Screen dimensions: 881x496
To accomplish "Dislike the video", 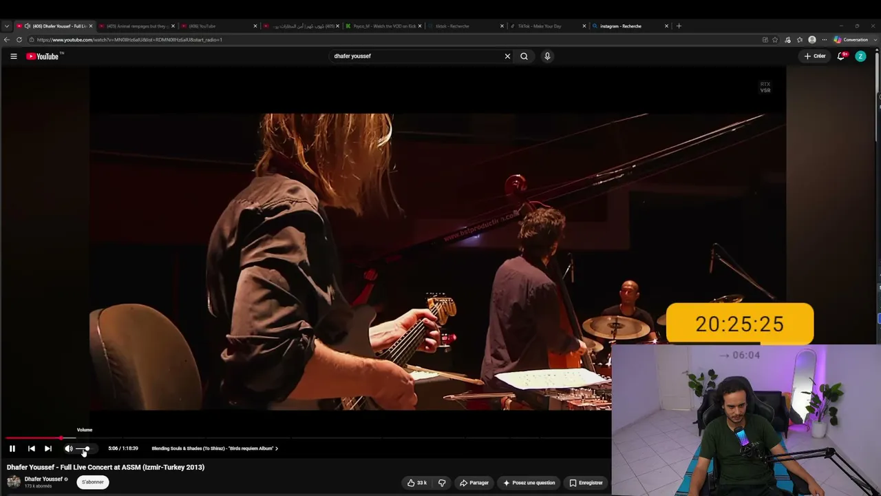I will tap(442, 483).
